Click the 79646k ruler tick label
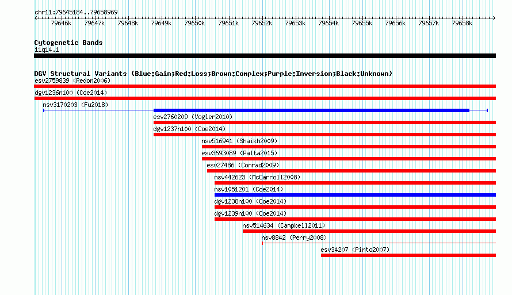Viewport: 512px width, 295px height. click(x=61, y=23)
